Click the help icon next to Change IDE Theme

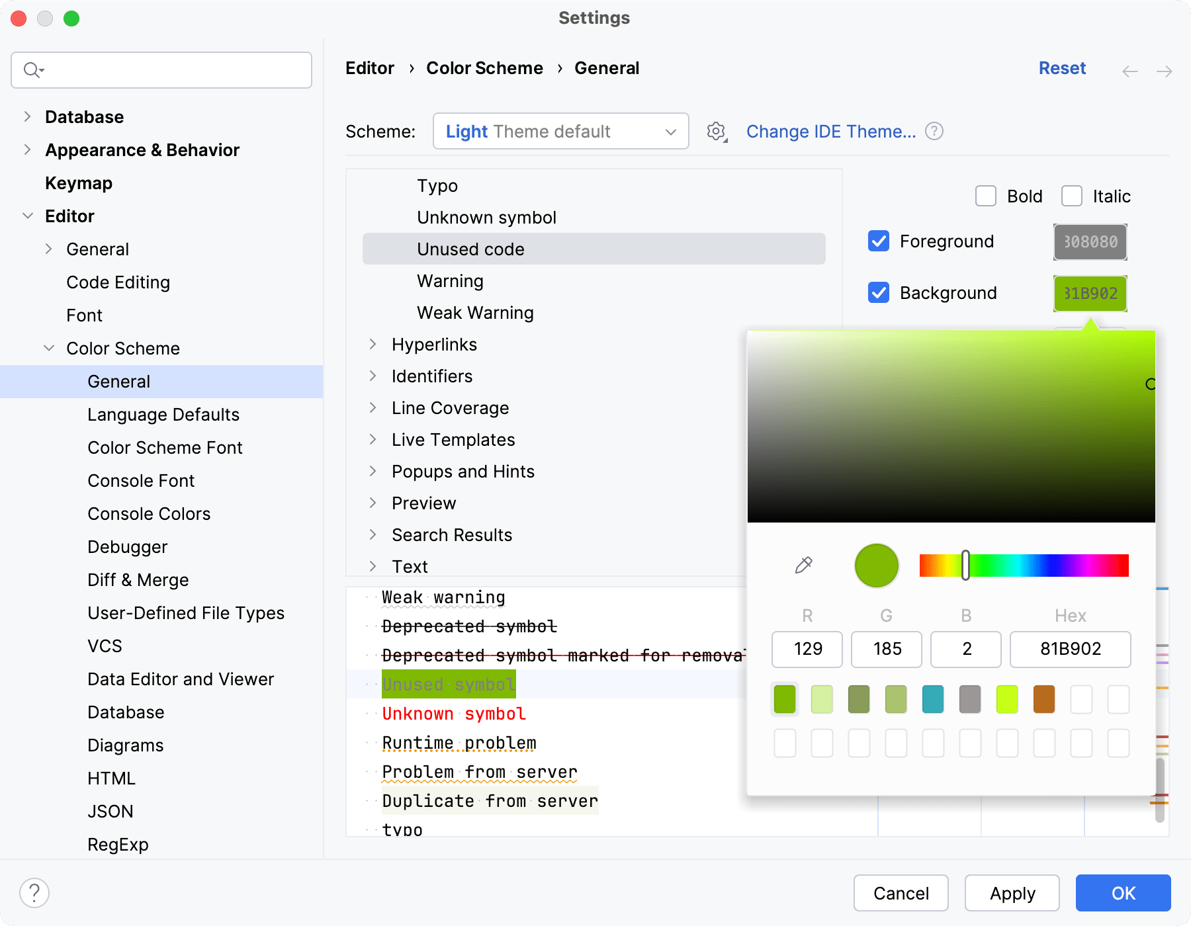pos(934,131)
